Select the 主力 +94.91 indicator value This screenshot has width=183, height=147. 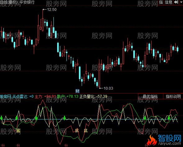(x=45, y=96)
